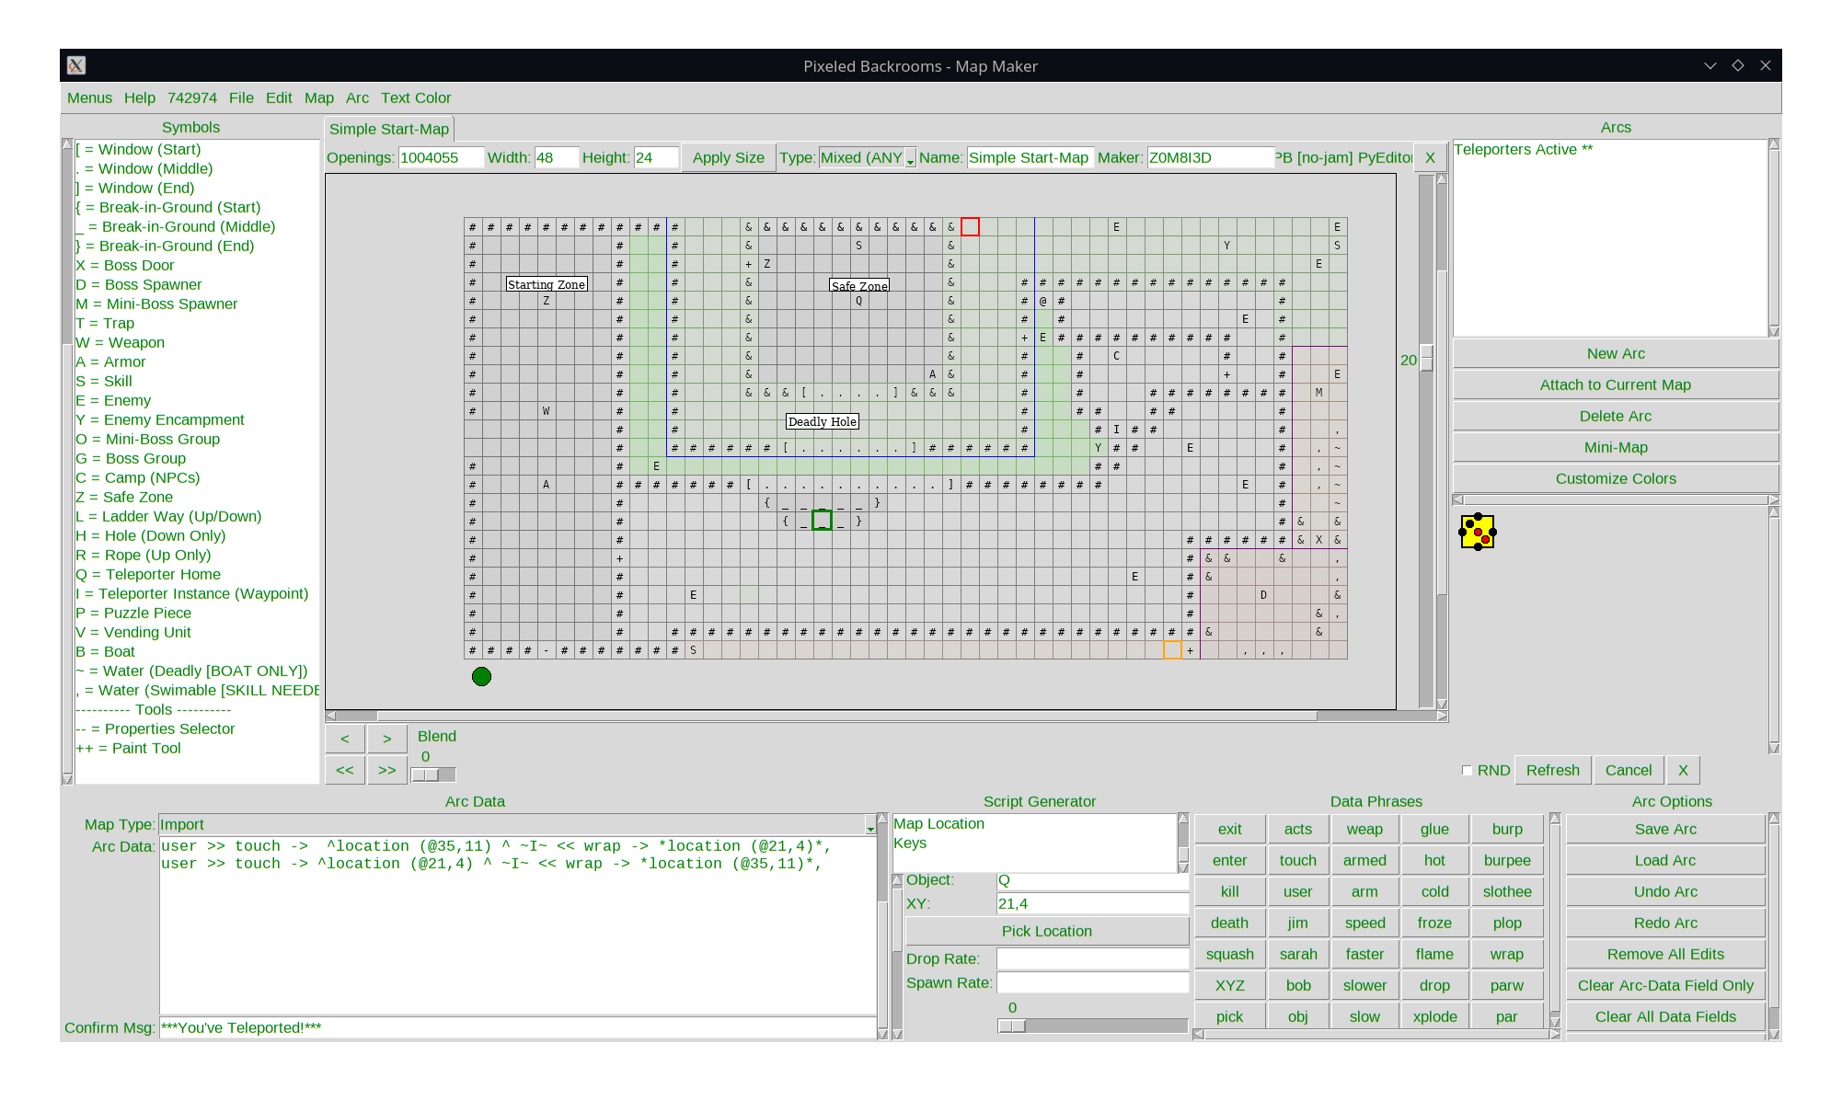The width and height of the screenshot is (1842, 1113).
Task: Click the green circle below the map grid
Action: click(481, 677)
